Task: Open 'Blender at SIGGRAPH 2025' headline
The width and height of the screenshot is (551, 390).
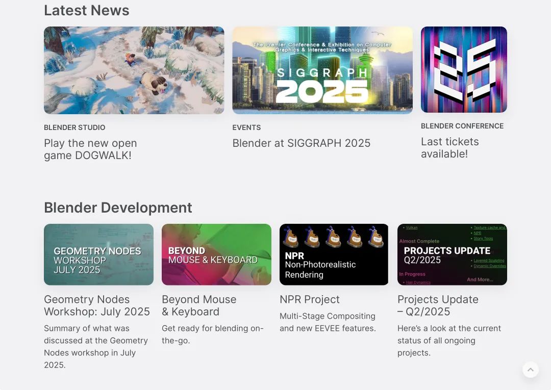Action: 301,143
